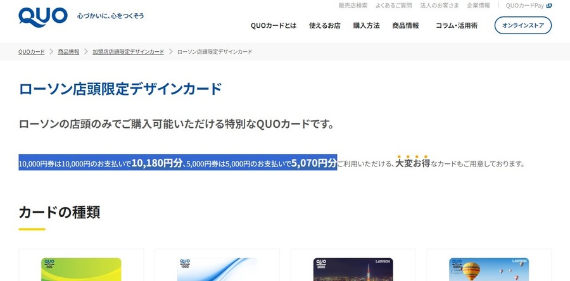The height and width of the screenshot is (281, 570).
Task: Select the blue wave 1000 card thumbnail
Action: 217,270
